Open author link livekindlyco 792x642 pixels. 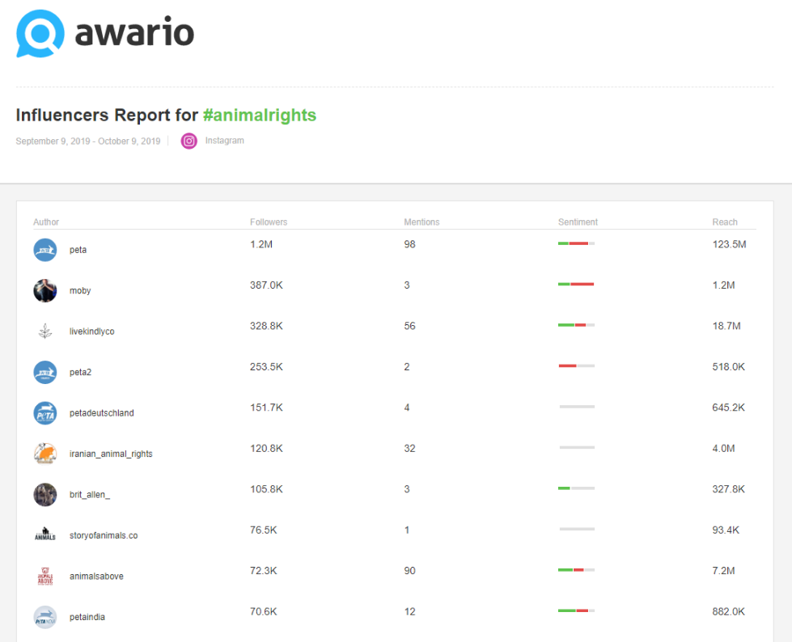[x=92, y=332]
